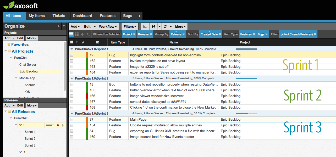Check the box for item 162
This screenshot has height=157, width=336.
coord(72,61)
